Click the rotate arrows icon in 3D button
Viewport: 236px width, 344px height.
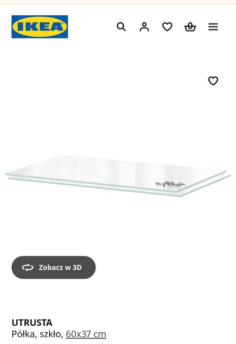point(28,267)
